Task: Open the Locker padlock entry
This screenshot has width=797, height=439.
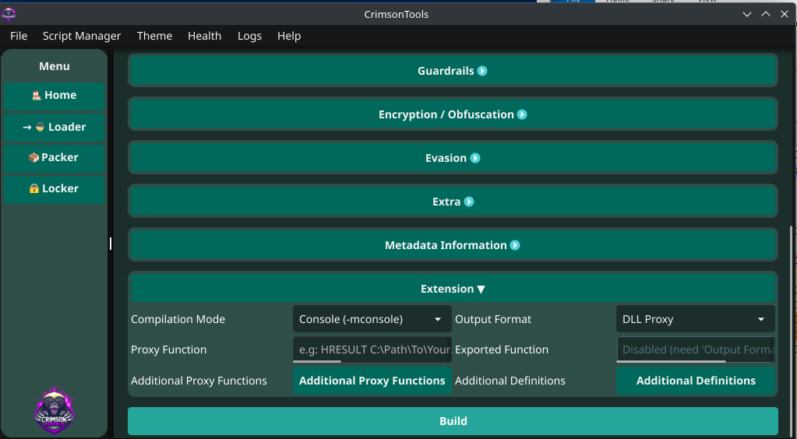Action: pos(54,188)
